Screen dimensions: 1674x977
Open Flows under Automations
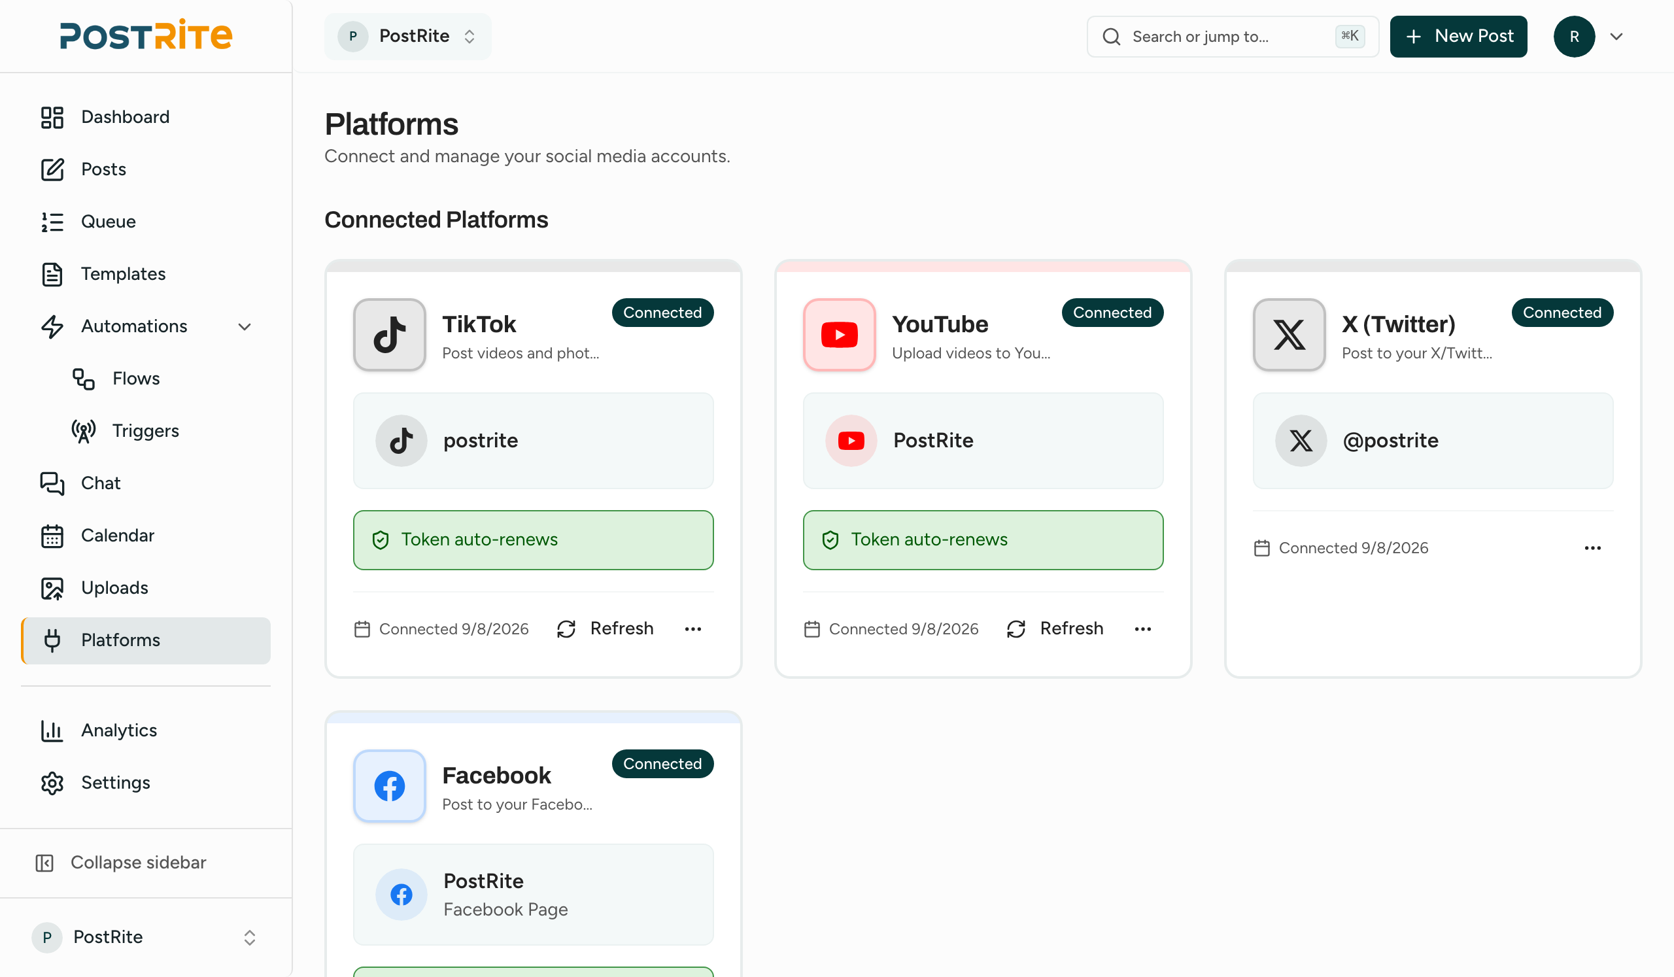click(162, 379)
